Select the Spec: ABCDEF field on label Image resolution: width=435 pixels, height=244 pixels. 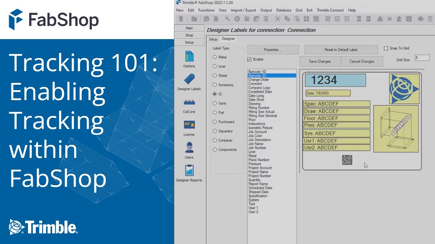pos(336,104)
